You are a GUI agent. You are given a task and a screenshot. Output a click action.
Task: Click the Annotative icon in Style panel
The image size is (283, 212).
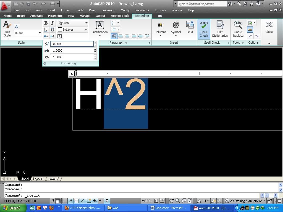coord(16,26)
